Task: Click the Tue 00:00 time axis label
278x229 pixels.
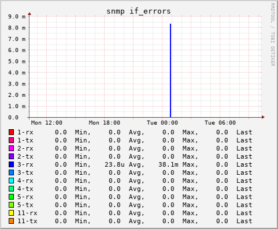Action: 162,123
